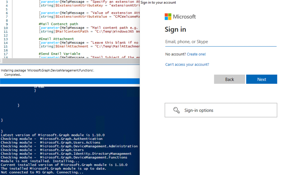Click the $EmailAttachment variable
293x175 pixels.
click(72, 46)
